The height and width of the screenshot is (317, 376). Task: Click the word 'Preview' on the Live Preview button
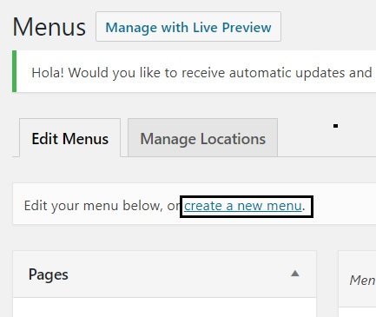(247, 28)
